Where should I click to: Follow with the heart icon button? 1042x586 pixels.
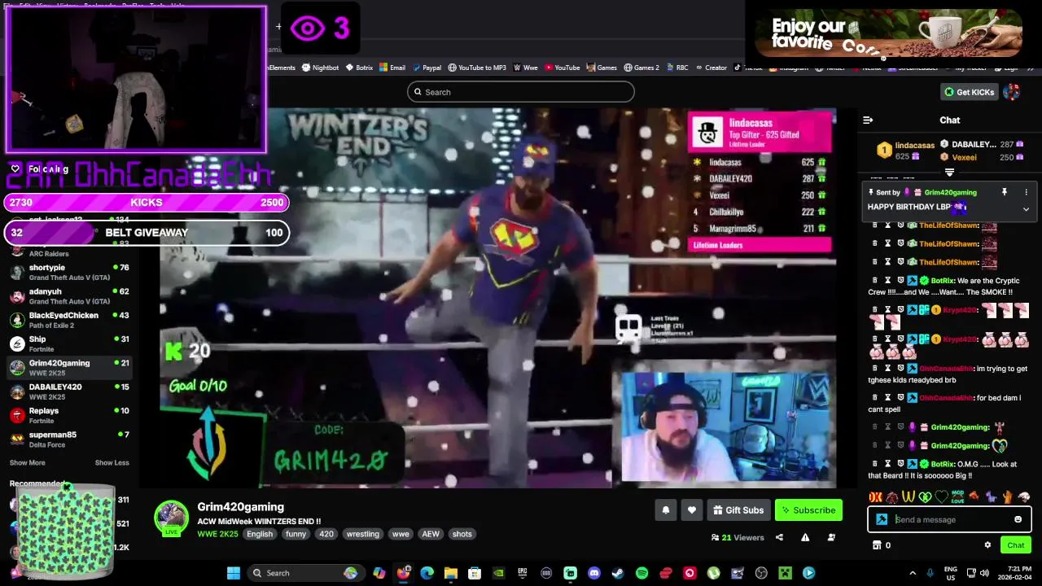click(692, 510)
